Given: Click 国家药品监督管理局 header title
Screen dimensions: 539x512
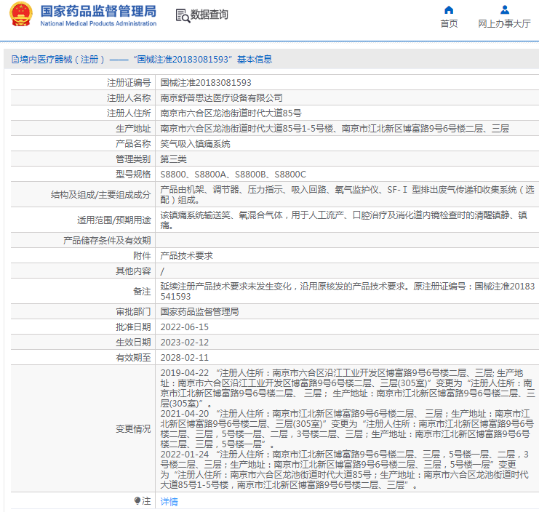Looking at the screenshot, I should (98, 11).
